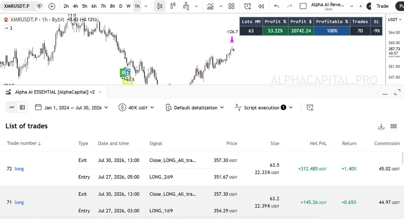The image size is (404, 219).
Task: Open the Script execution dropdown
Action: pos(264,108)
